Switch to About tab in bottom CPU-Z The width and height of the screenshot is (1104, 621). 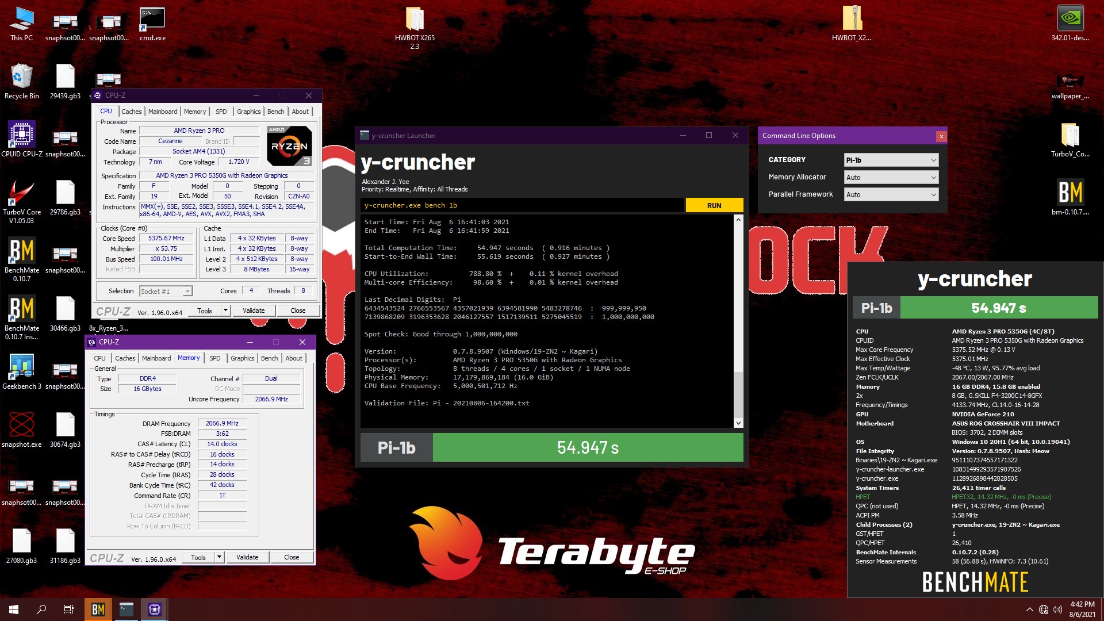(x=294, y=358)
